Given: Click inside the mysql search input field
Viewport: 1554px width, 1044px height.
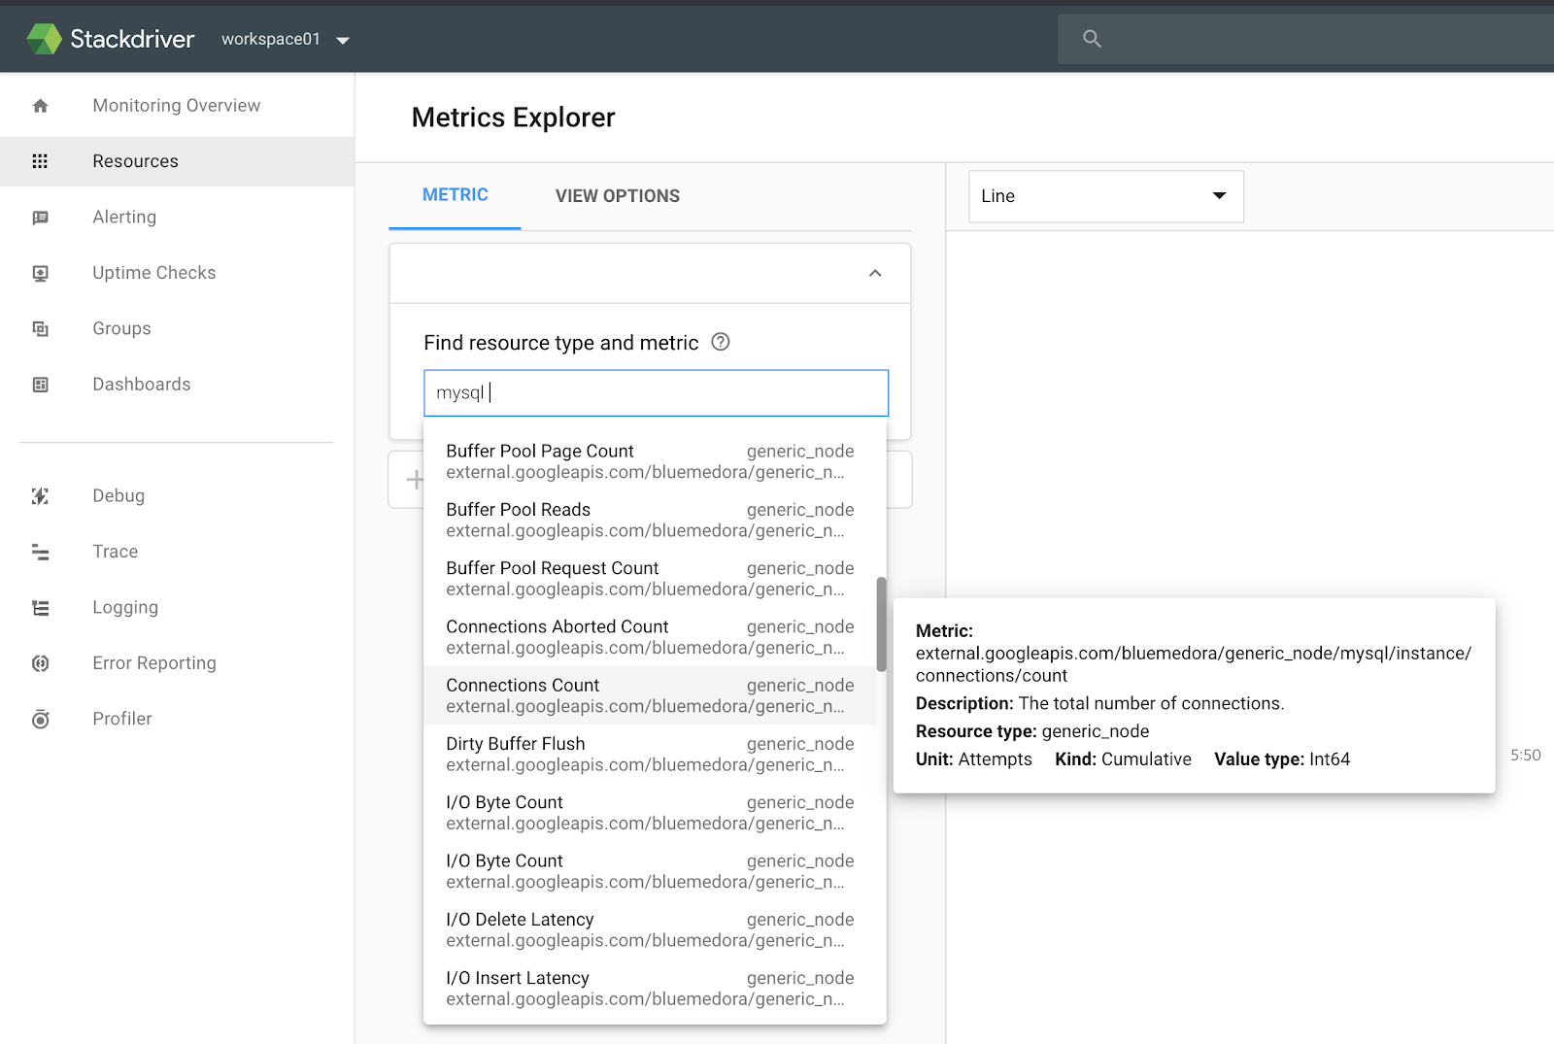Looking at the screenshot, I should click(656, 392).
